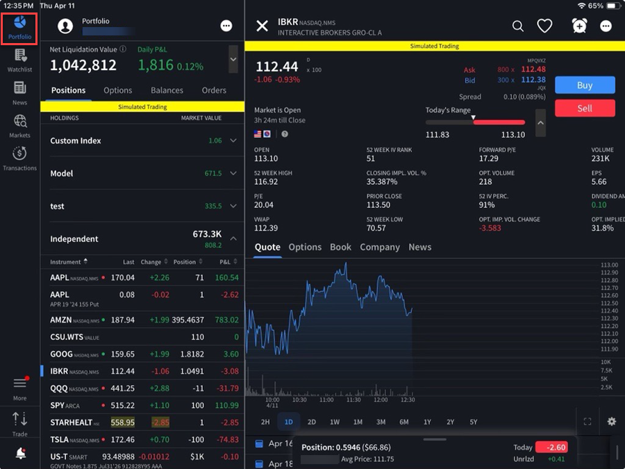Add IBKR to favorites with heart icon
Viewport: 625px width, 469px height.
(x=544, y=26)
